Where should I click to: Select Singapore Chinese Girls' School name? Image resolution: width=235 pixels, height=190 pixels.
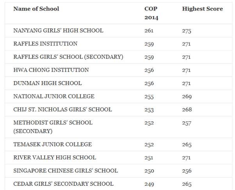[x=66, y=171]
